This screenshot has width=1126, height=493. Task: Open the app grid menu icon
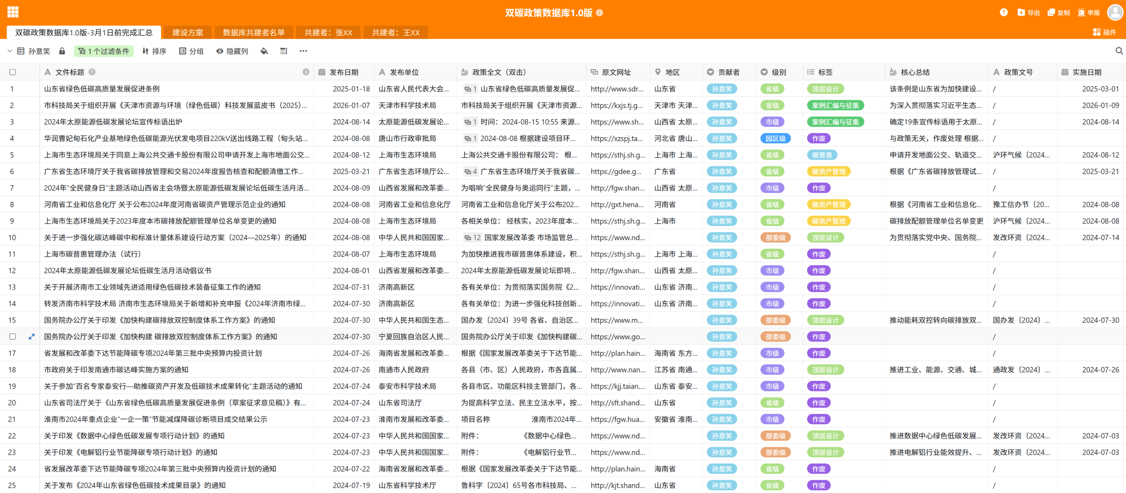[13, 12]
